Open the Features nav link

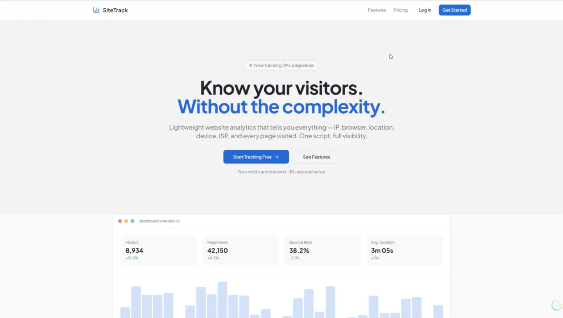click(x=377, y=10)
